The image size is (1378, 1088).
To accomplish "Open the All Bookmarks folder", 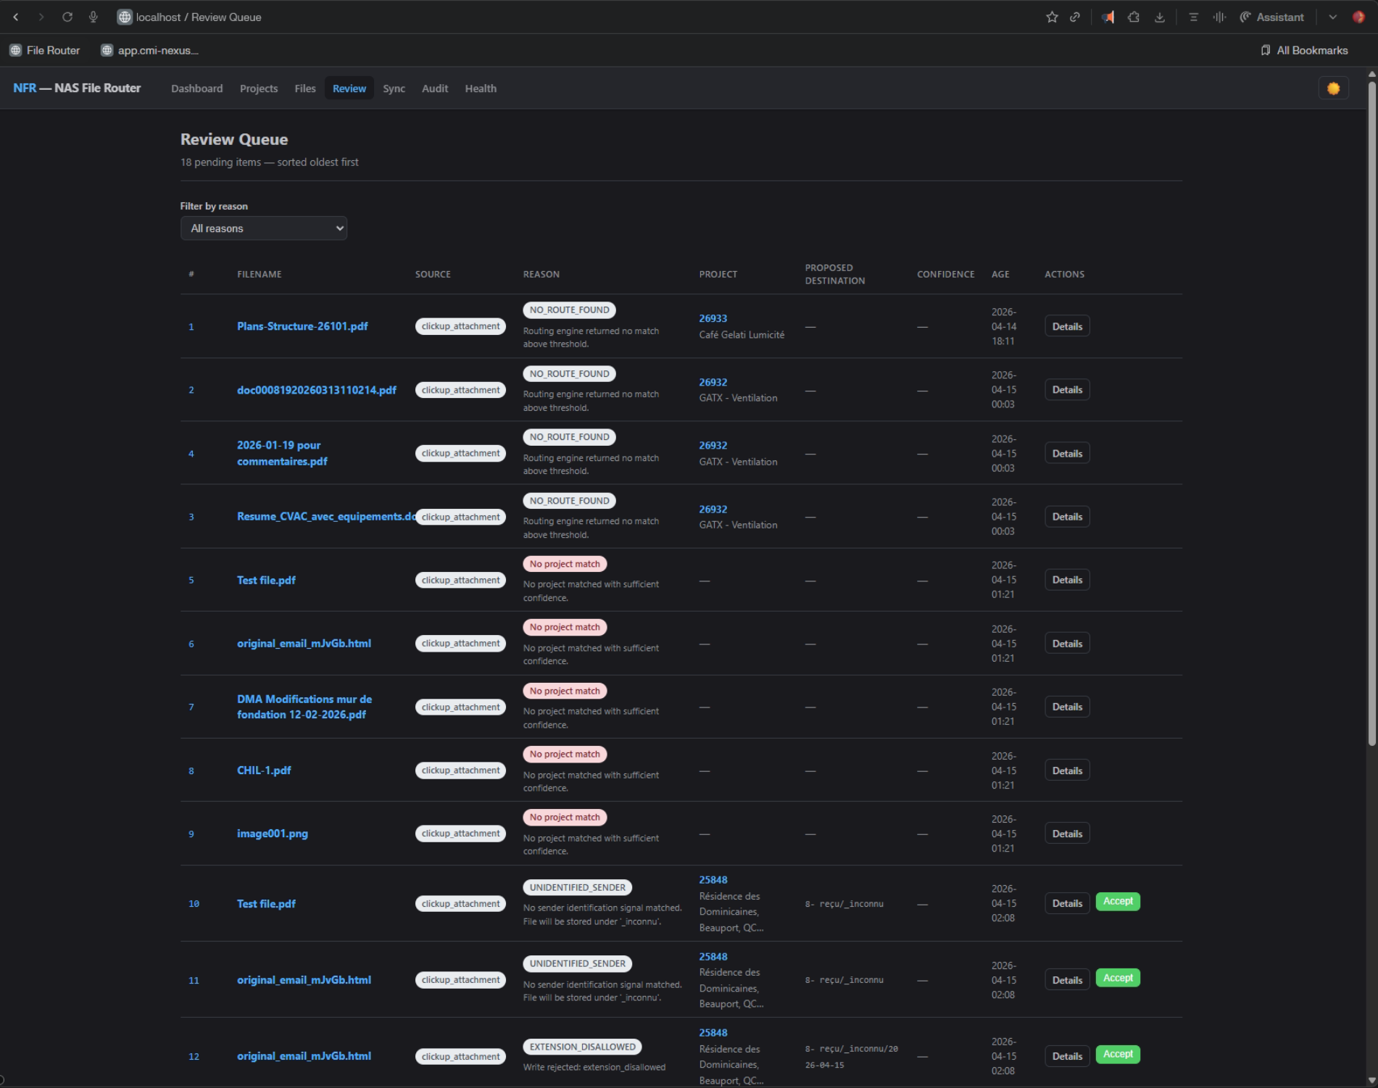I will [1304, 51].
